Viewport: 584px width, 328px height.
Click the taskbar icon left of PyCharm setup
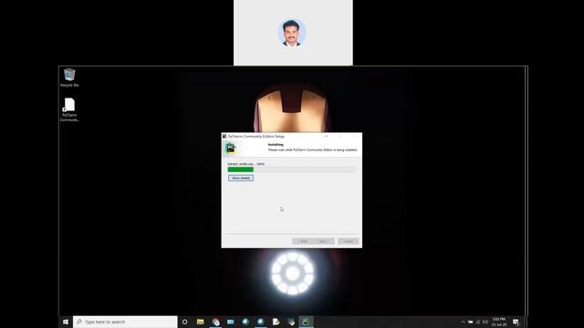coord(291,322)
